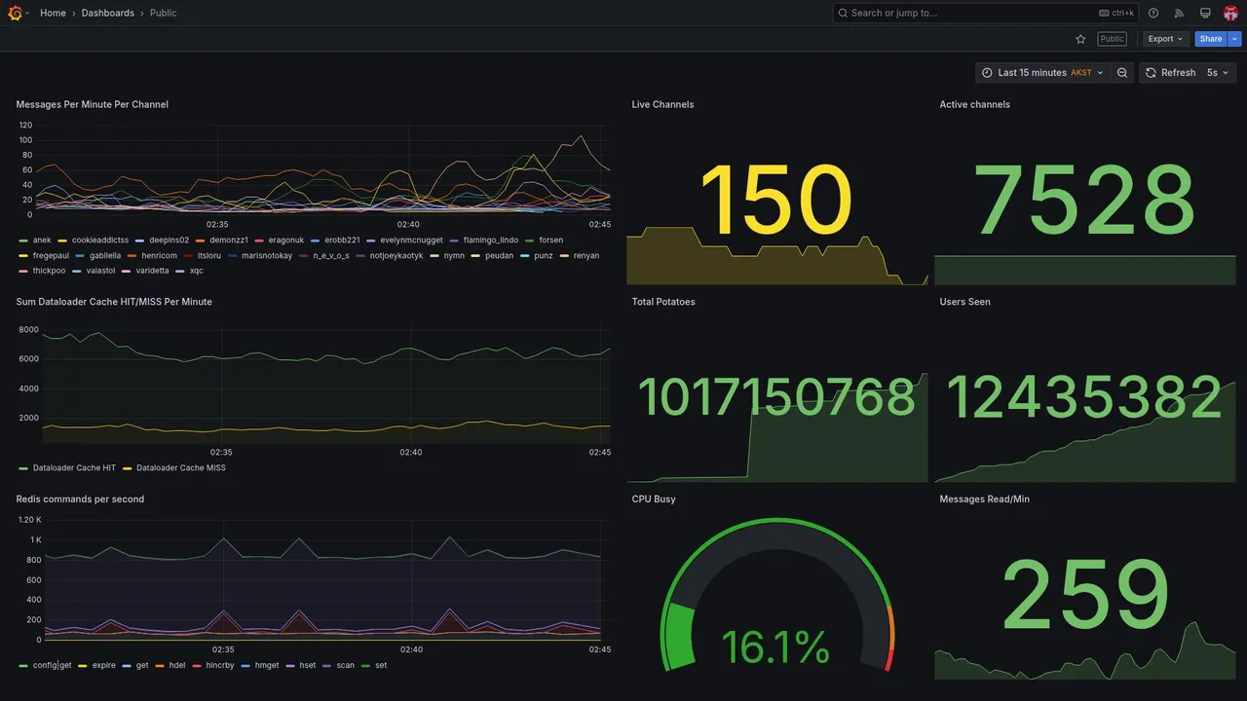This screenshot has width=1247, height=701.
Task: Click the blue Share button
Action: [x=1211, y=39]
